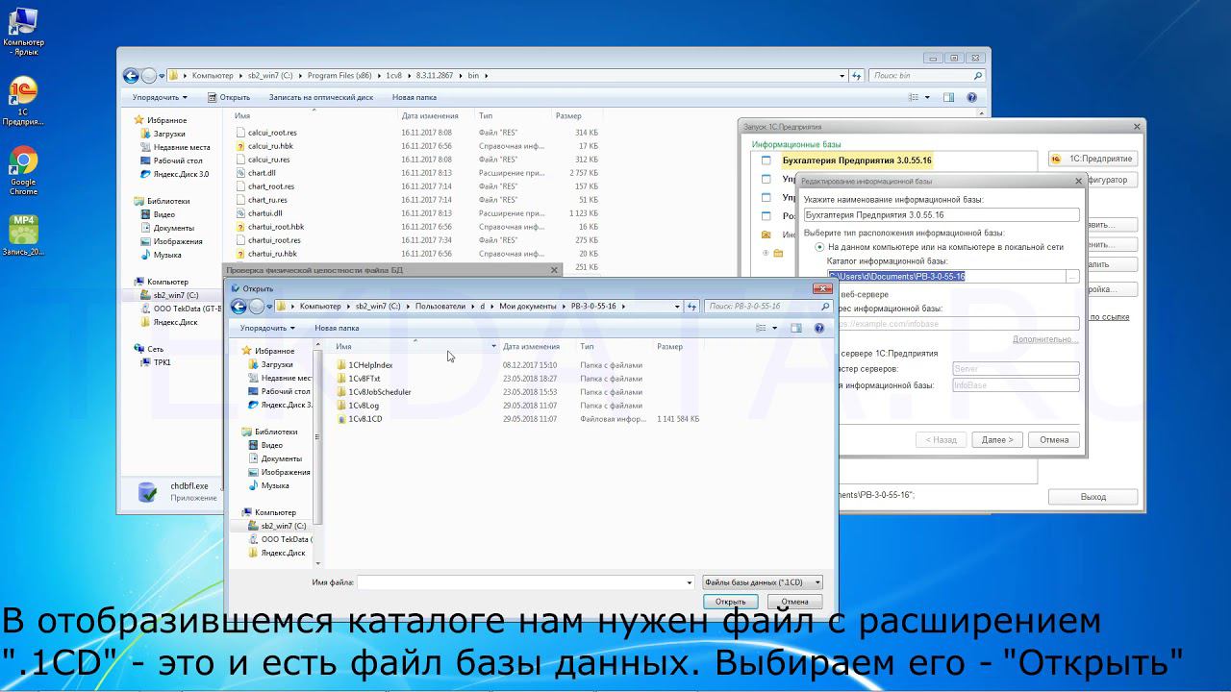The height and width of the screenshot is (692, 1231).
Task: Select the 1Cv8Log folder icon
Action: 341,406
